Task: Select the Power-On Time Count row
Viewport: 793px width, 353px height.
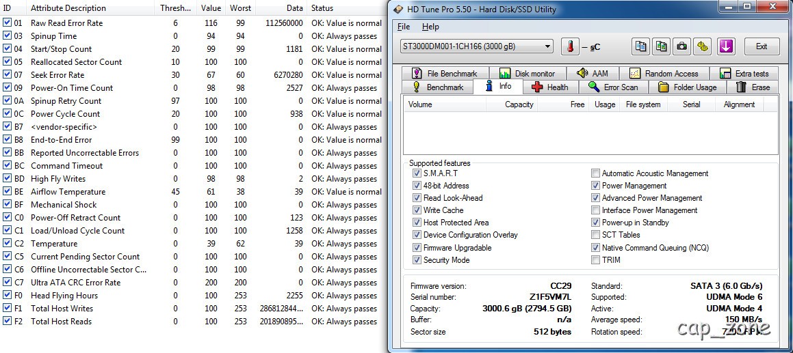Action: coord(192,88)
